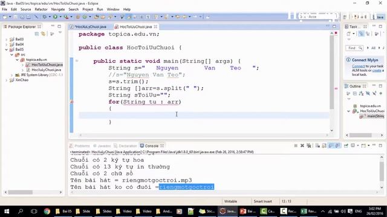Open Chrome from the Windows taskbar
387x217 pixels.
[x=47, y=211]
